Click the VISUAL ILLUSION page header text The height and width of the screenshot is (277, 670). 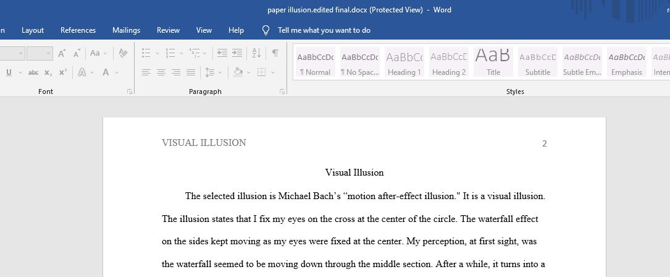pos(204,143)
